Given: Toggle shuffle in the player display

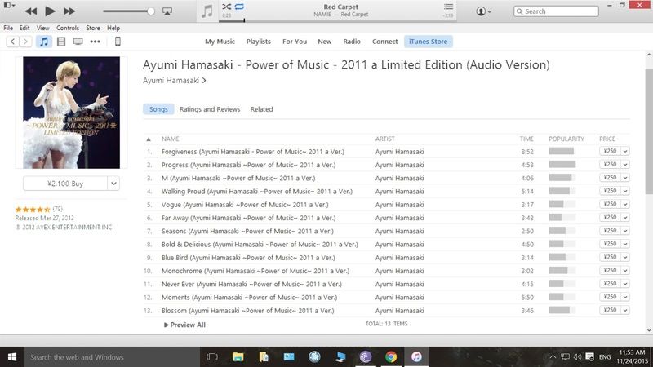Looking at the screenshot, I should pyautogui.click(x=226, y=7).
